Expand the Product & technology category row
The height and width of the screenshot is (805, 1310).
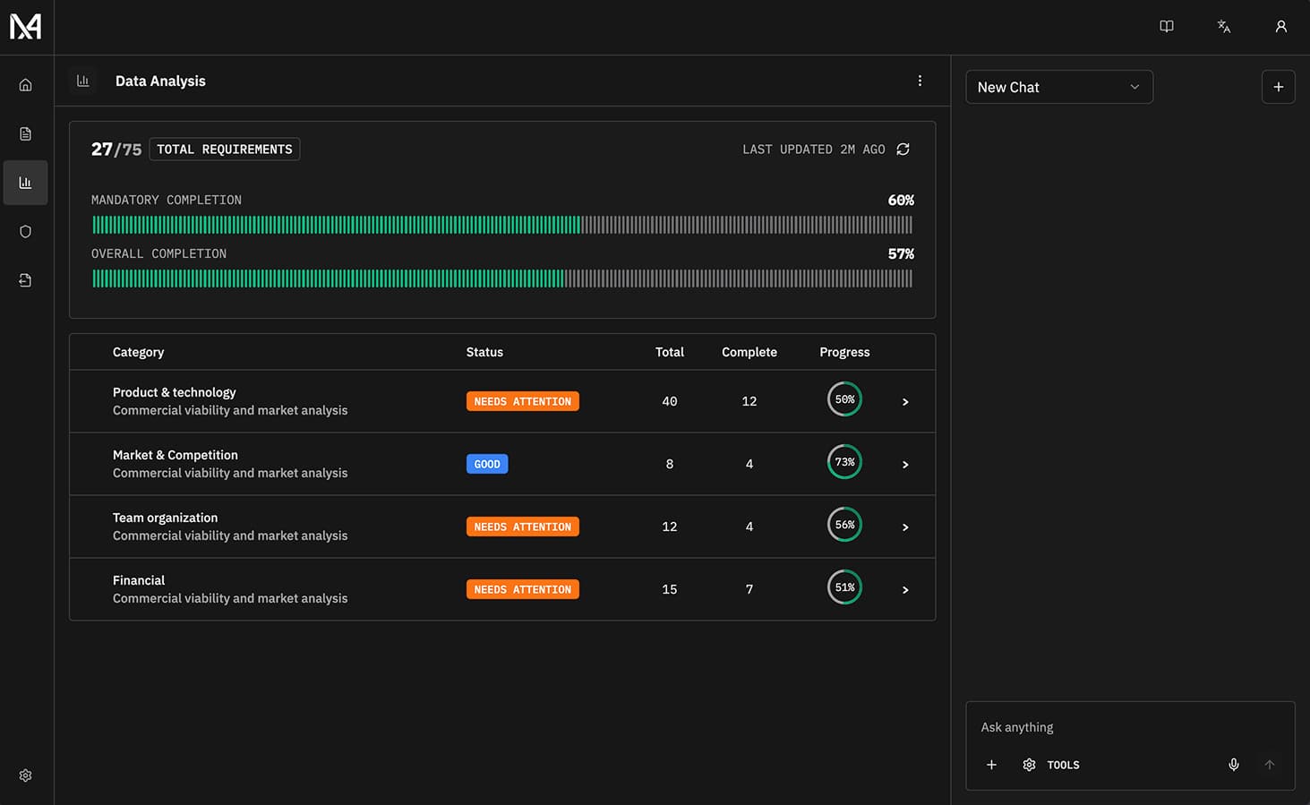904,401
